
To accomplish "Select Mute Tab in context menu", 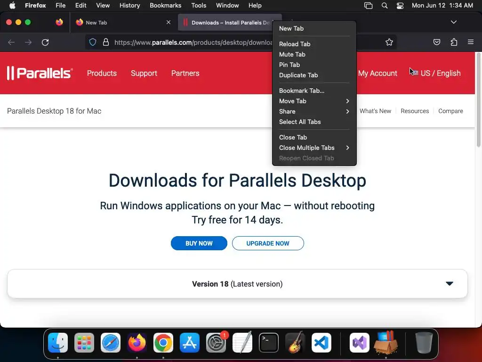I will (x=314, y=55).
